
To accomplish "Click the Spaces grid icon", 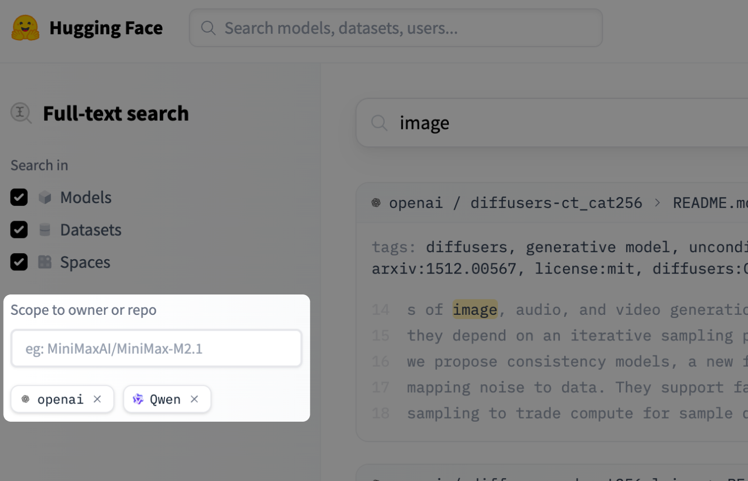I will point(45,262).
